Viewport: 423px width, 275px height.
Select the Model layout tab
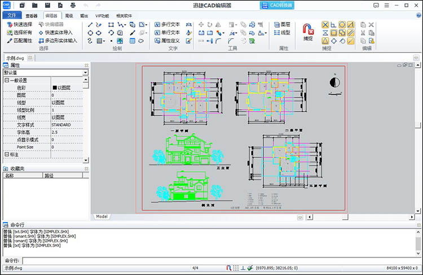tap(102, 216)
